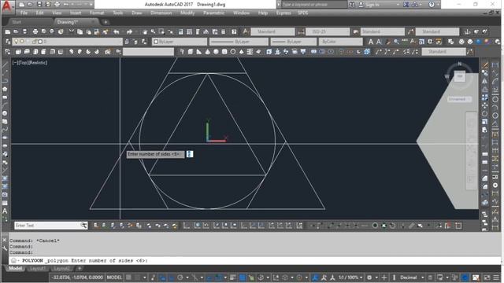The height and width of the screenshot is (283, 504).
Task: Open the Standard text style dropdown
Action: click(272, 31)
